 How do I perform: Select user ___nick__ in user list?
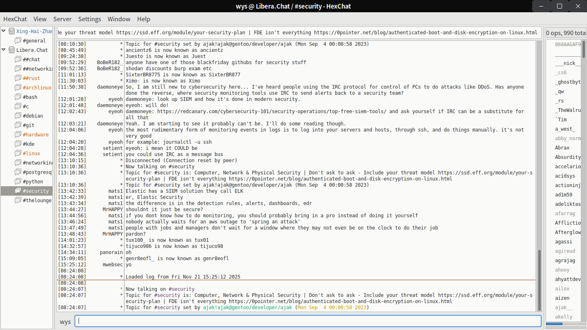coord(568,63)
